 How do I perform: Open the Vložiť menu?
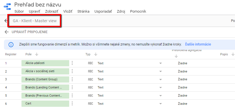[68, 12]
